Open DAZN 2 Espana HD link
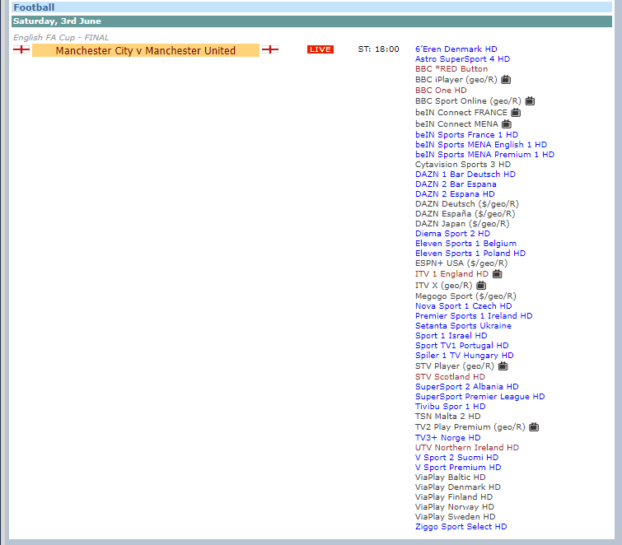The width and height of the screenshot is (622, 545). (455, 194)
